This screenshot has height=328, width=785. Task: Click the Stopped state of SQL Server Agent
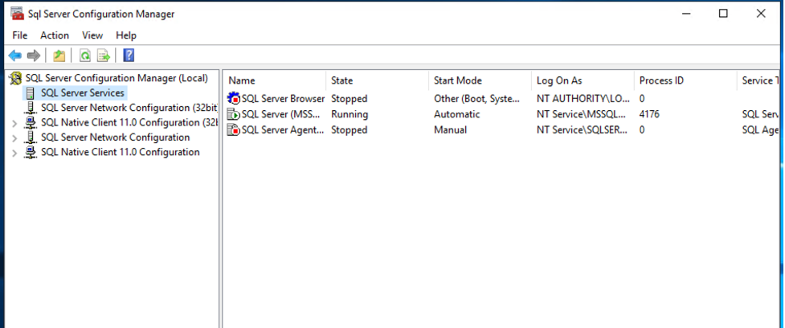pyautogui.click(x=349, y=129)
